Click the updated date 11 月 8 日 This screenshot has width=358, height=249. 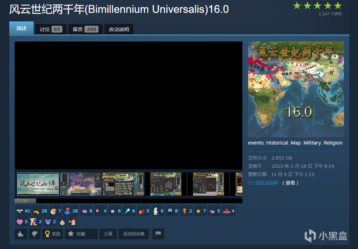click(x=293, y=174)
